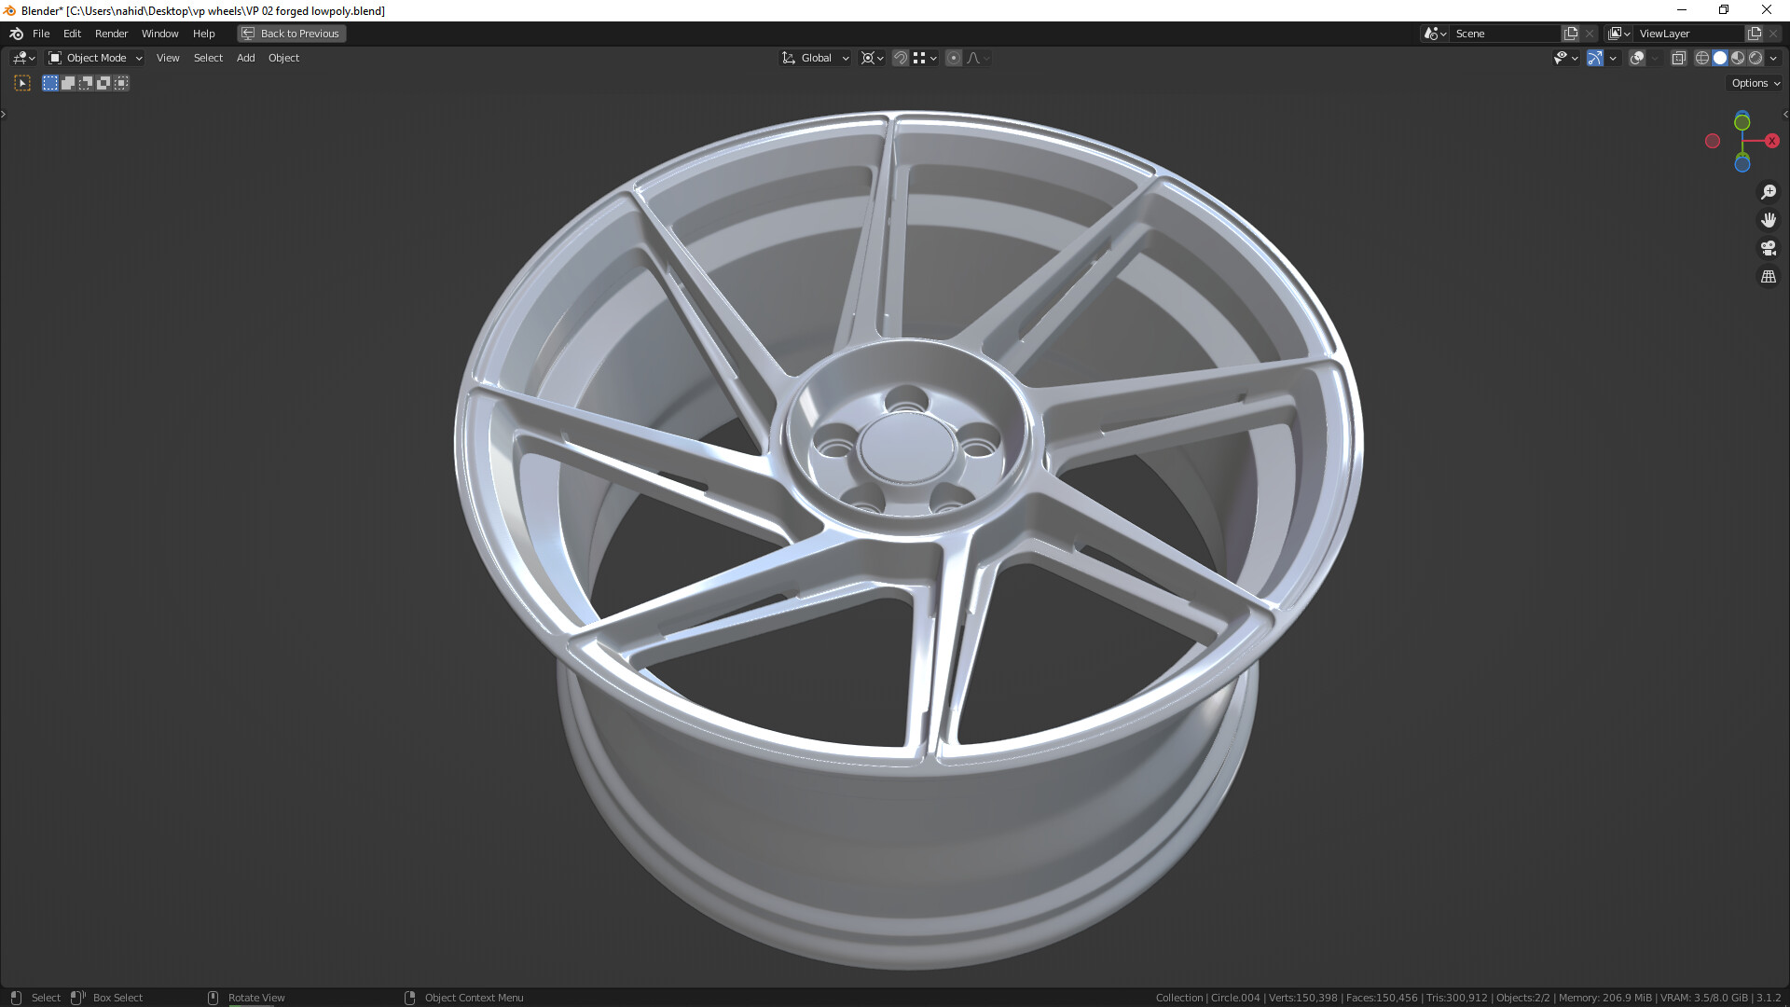Switch perspective/orthographic with grid icon

[1768, 277]
